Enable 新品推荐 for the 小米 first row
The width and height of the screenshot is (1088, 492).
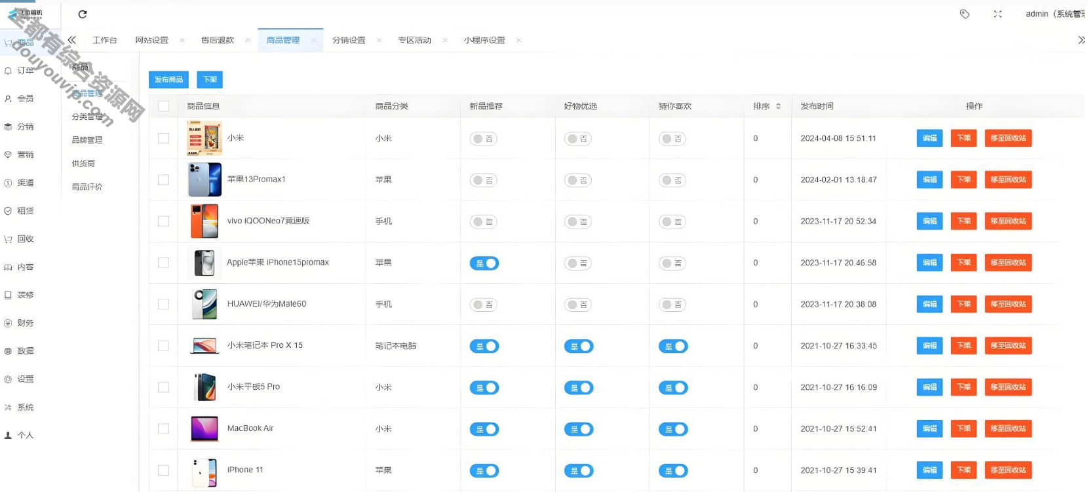pos(484,139)
